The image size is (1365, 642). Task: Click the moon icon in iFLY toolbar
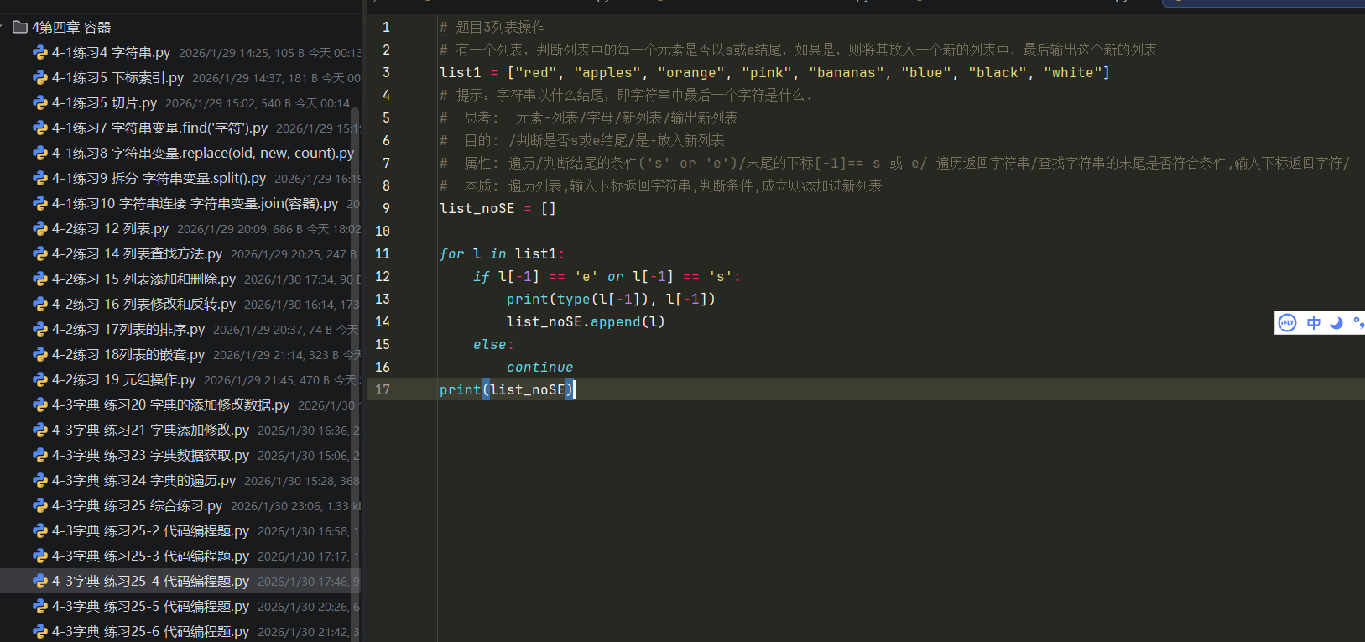click(x=1336, y=322)
